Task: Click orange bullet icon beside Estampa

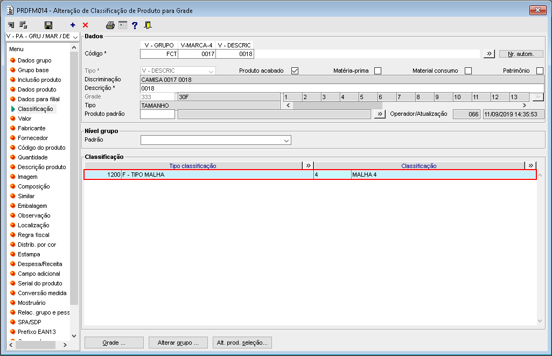Action: click(x=13, y=254)
